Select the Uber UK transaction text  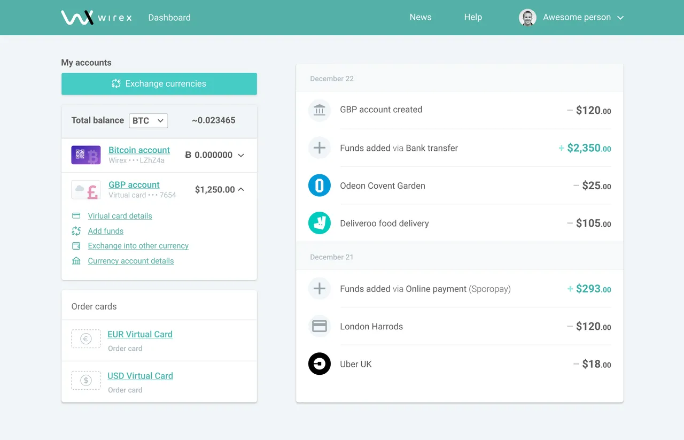point(356,364)
